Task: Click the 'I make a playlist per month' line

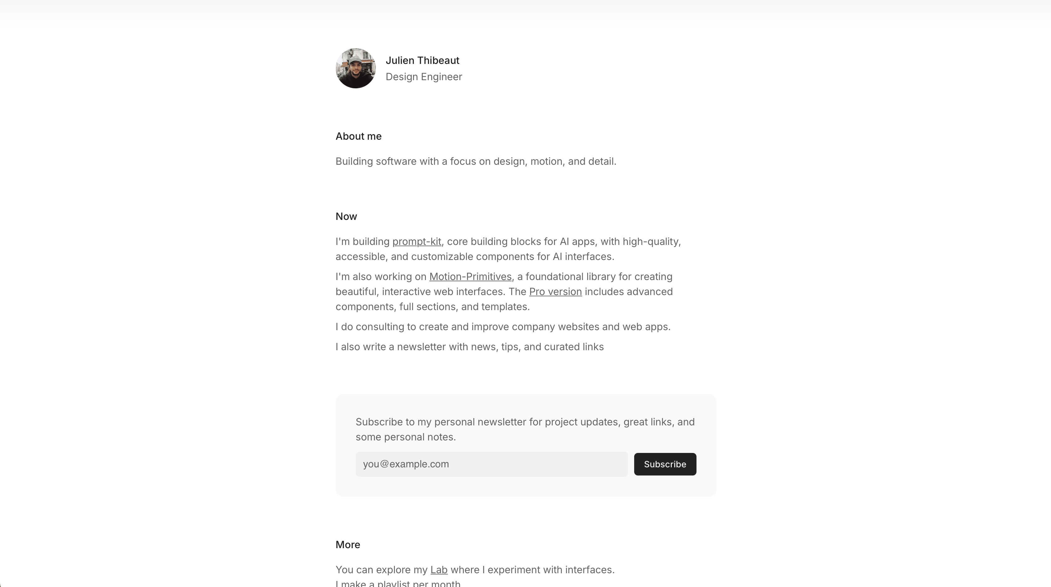Action: tap(398, 583)
